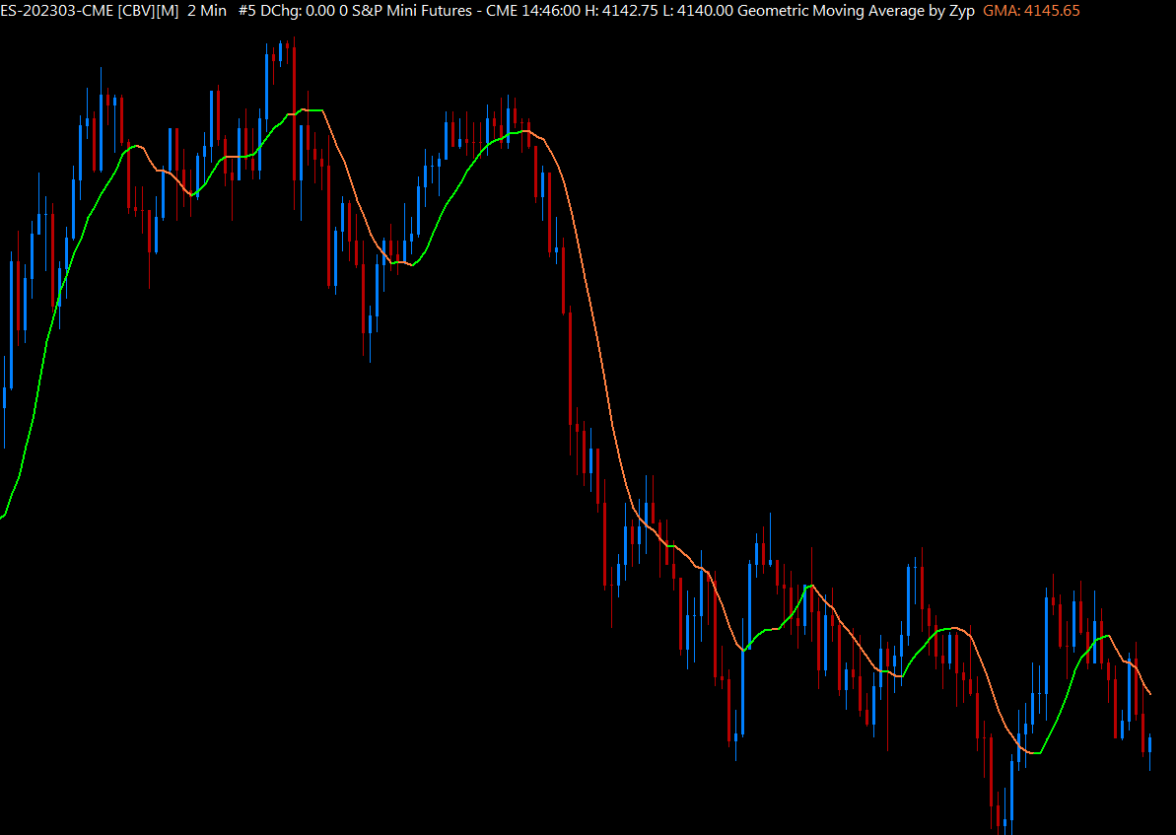This screenshot has height=835, width=1176.
Task: Click the '#5' chart number label
Action: tap(246, 11)
